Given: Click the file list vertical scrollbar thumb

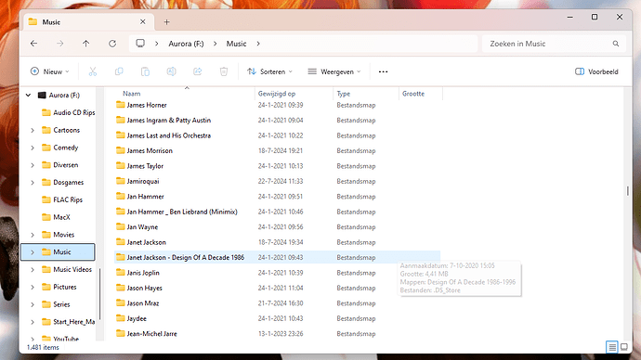Looking at the screenshot, I should tap(627, 190).
